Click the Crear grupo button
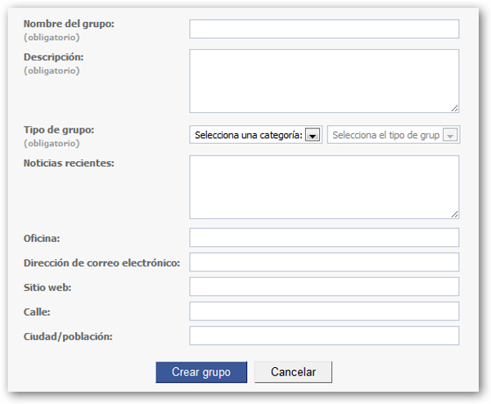 pos(201,372)
